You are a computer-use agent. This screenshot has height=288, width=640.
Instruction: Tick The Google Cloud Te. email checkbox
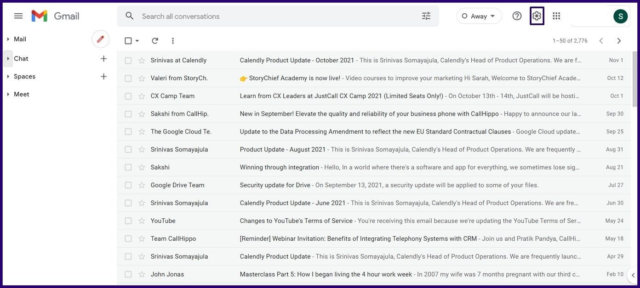[x=128, y=132]
